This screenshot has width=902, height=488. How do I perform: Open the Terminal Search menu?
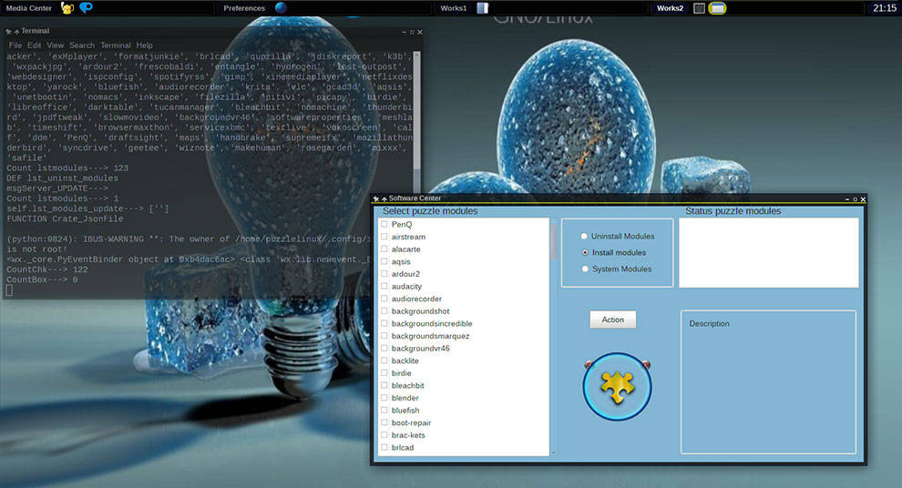[82, 45]
